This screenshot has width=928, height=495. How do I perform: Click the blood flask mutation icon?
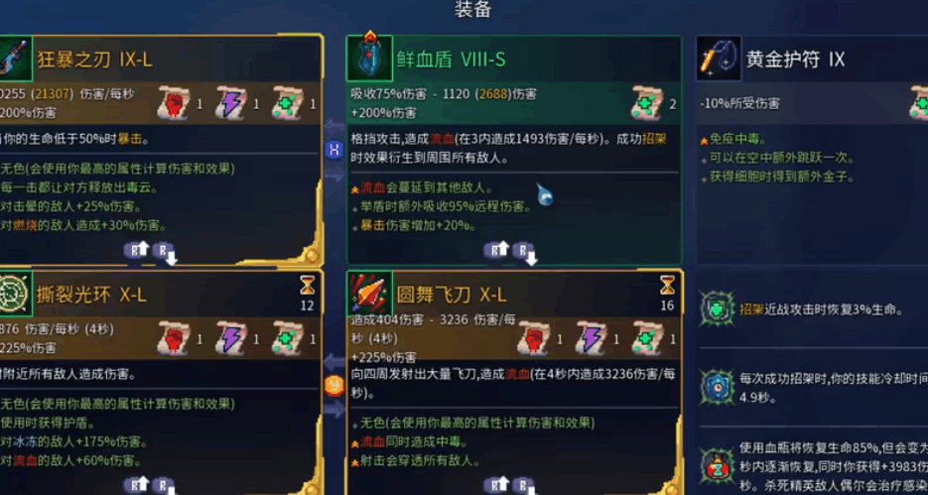pyautogui.click(x=718, y=466)
